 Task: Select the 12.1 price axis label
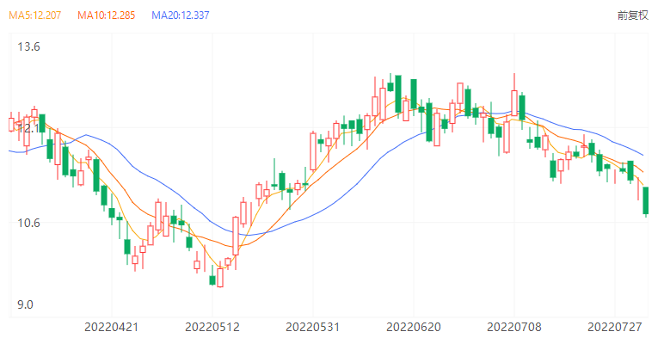29,128
